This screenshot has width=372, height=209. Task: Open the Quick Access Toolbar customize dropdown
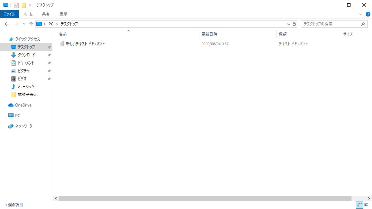click(x=29, y=5)
